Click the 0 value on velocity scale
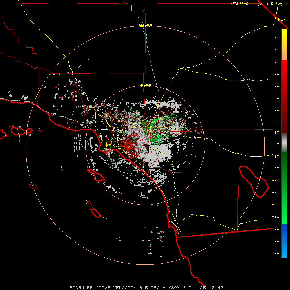 point(278,145)
